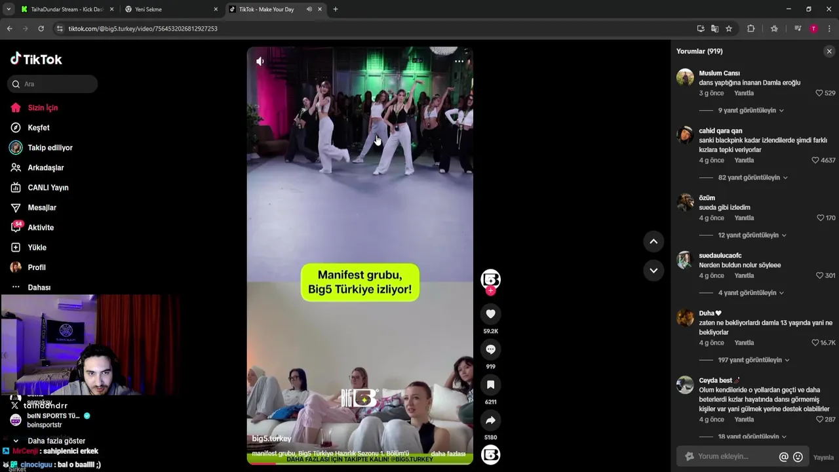This screenshot has width=839, height=472.
Task: Share the video with arrow icon
Action: coord(490,420)
